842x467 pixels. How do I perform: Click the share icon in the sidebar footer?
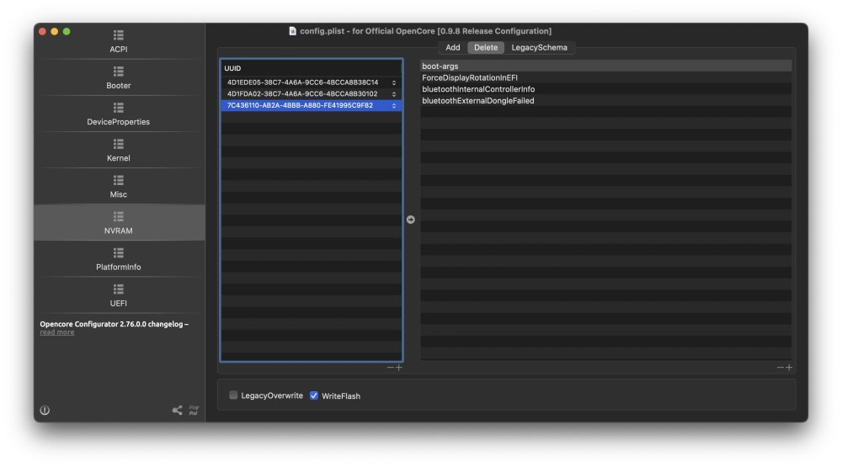coord(177,410)
